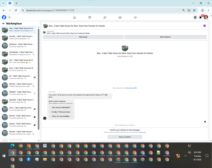Open the Silas conversation in the list

point(19,30)
